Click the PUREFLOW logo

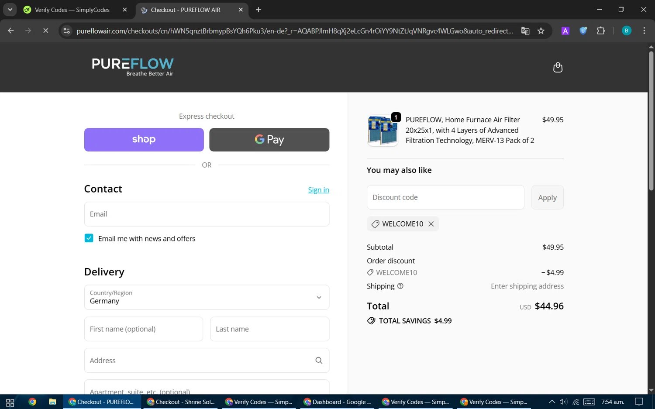[133, 67]
